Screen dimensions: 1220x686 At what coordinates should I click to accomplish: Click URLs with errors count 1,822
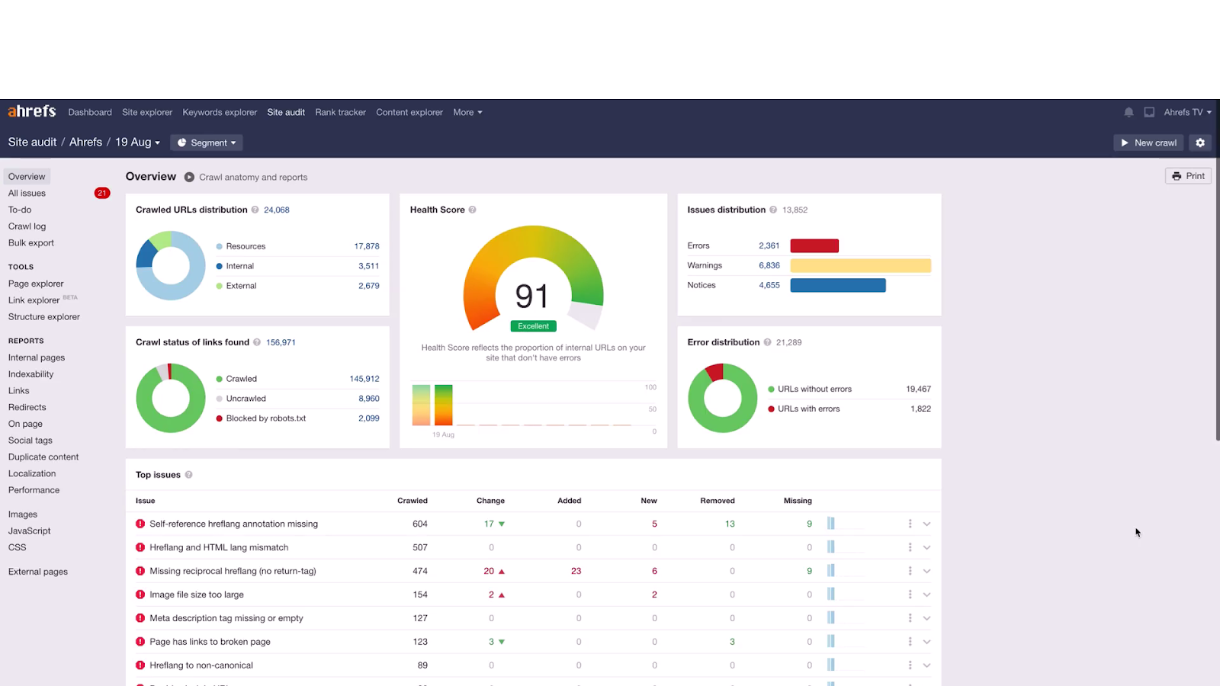click(x=920, y=409)
